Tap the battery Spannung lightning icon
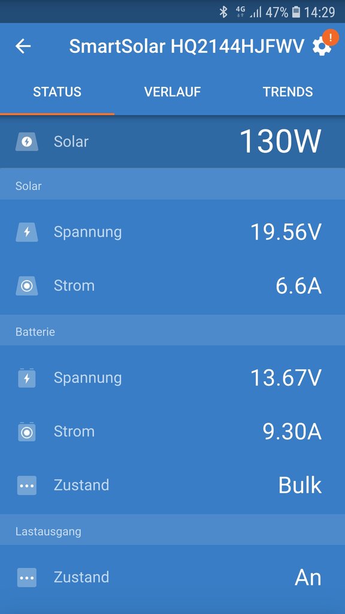The width and height of the screenshot is (345, 614). 26,378
